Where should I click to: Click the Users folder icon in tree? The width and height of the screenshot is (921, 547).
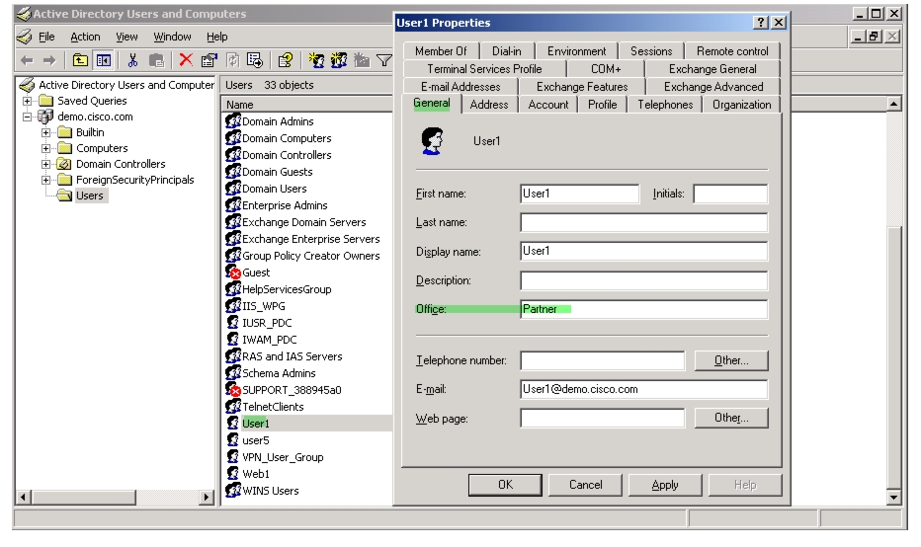click(x=64, y=195)
